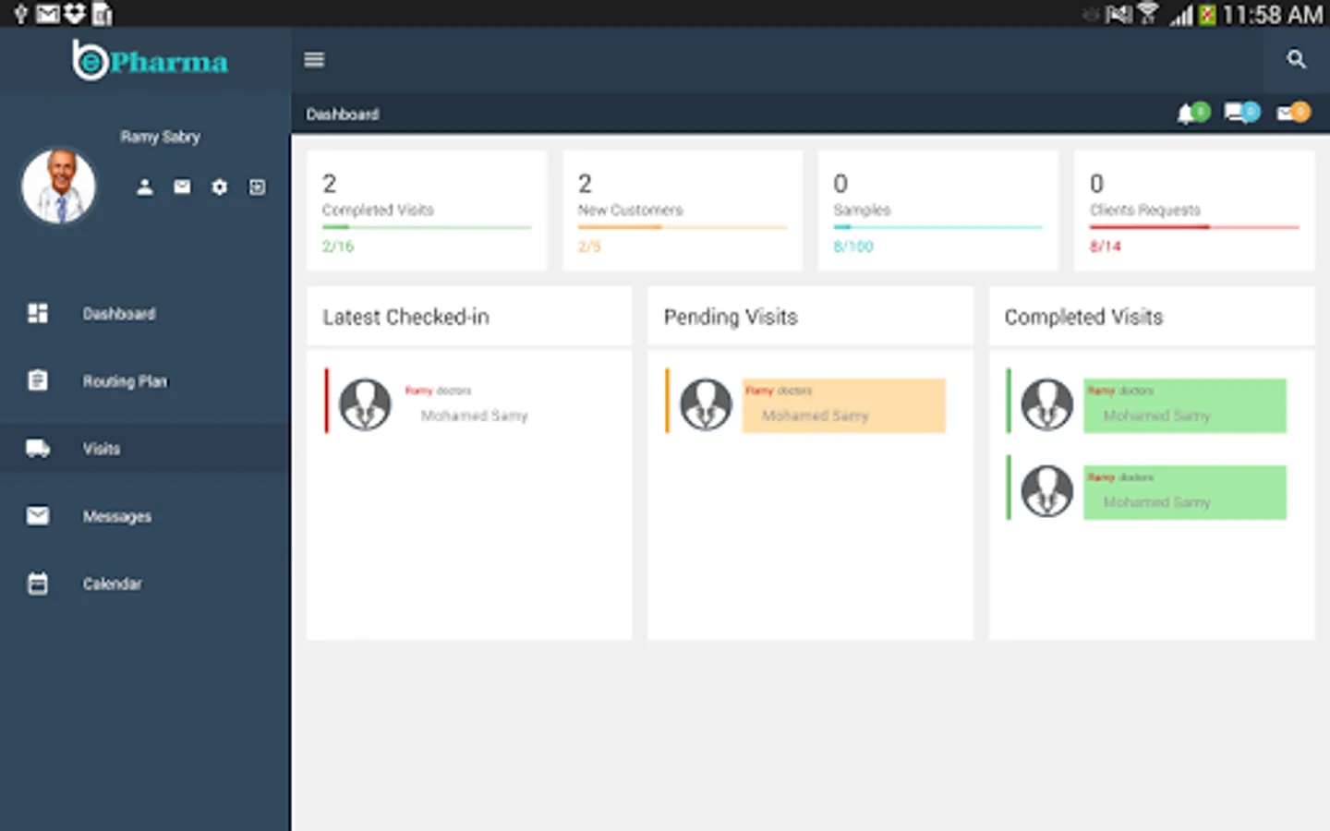The height and width of the screenshot is (831, 1330).
Task: Open first green Mohamed Samy completed visit
Action: [1185, 405]
